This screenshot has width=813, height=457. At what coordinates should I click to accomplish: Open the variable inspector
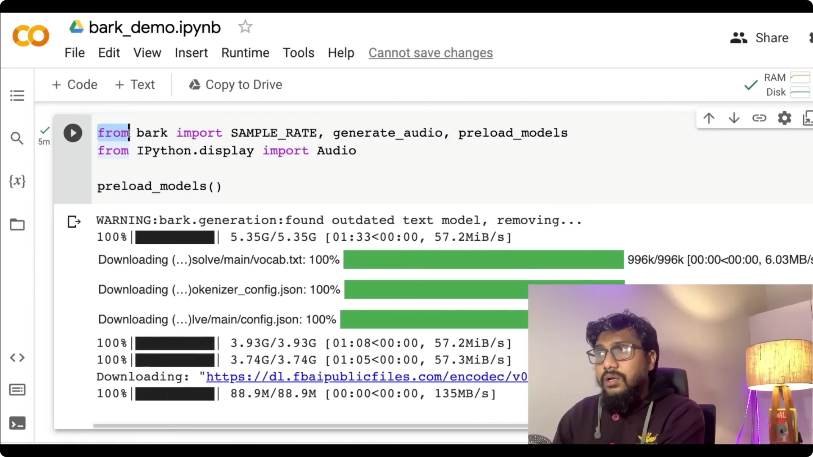tap(17, 182)
